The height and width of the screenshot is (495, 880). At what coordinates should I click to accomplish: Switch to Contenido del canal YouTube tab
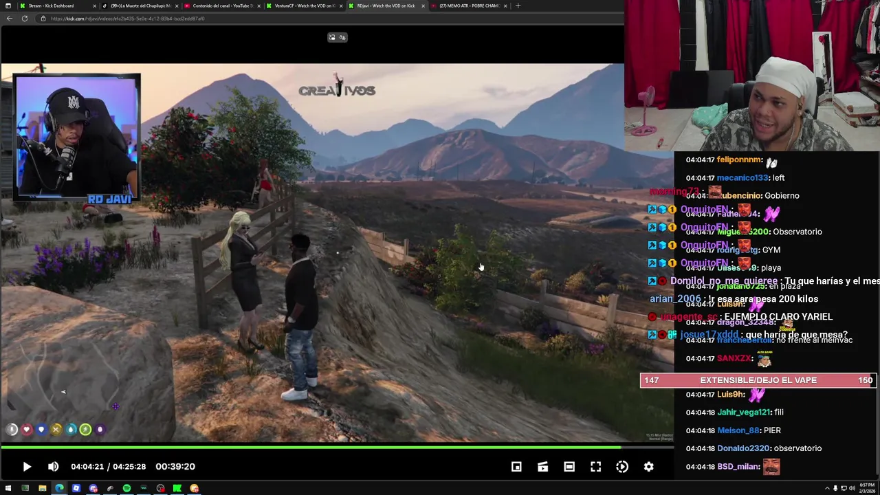point(222,5)
